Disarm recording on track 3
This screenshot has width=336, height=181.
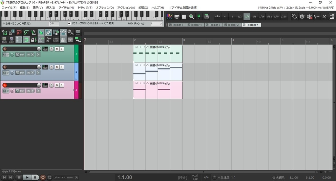coord(5,85)
